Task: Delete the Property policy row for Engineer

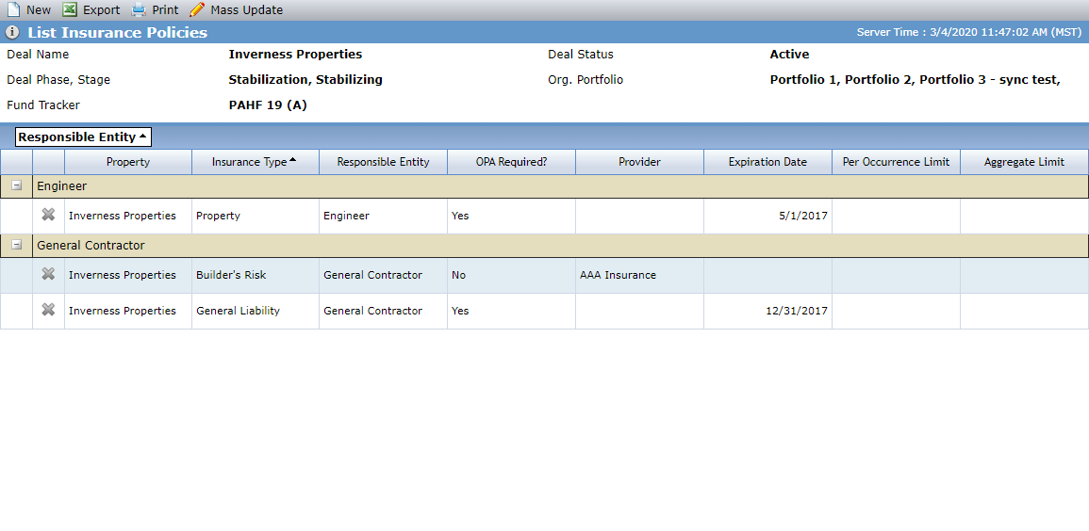Action: (x=48, y=216)
